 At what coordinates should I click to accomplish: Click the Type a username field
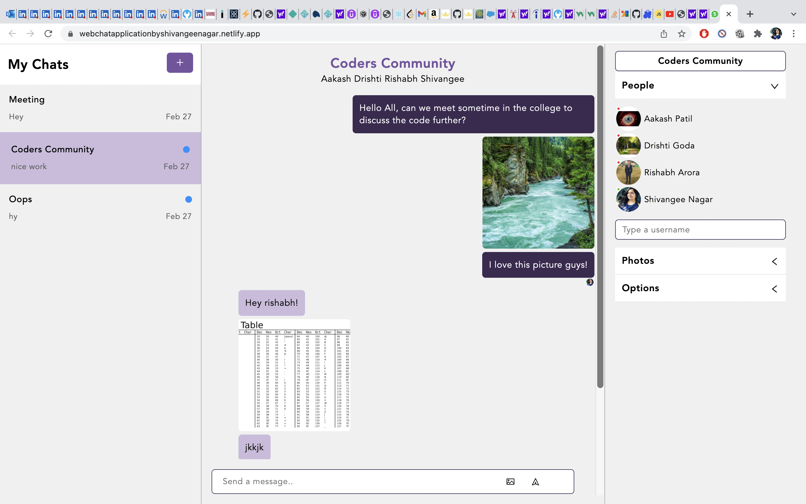coord(700,230)
